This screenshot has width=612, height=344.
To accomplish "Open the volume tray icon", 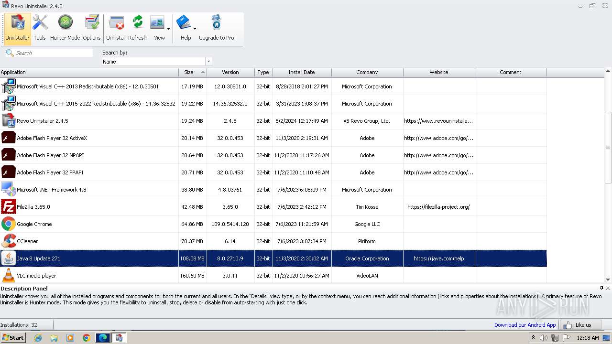I will 544,338.
